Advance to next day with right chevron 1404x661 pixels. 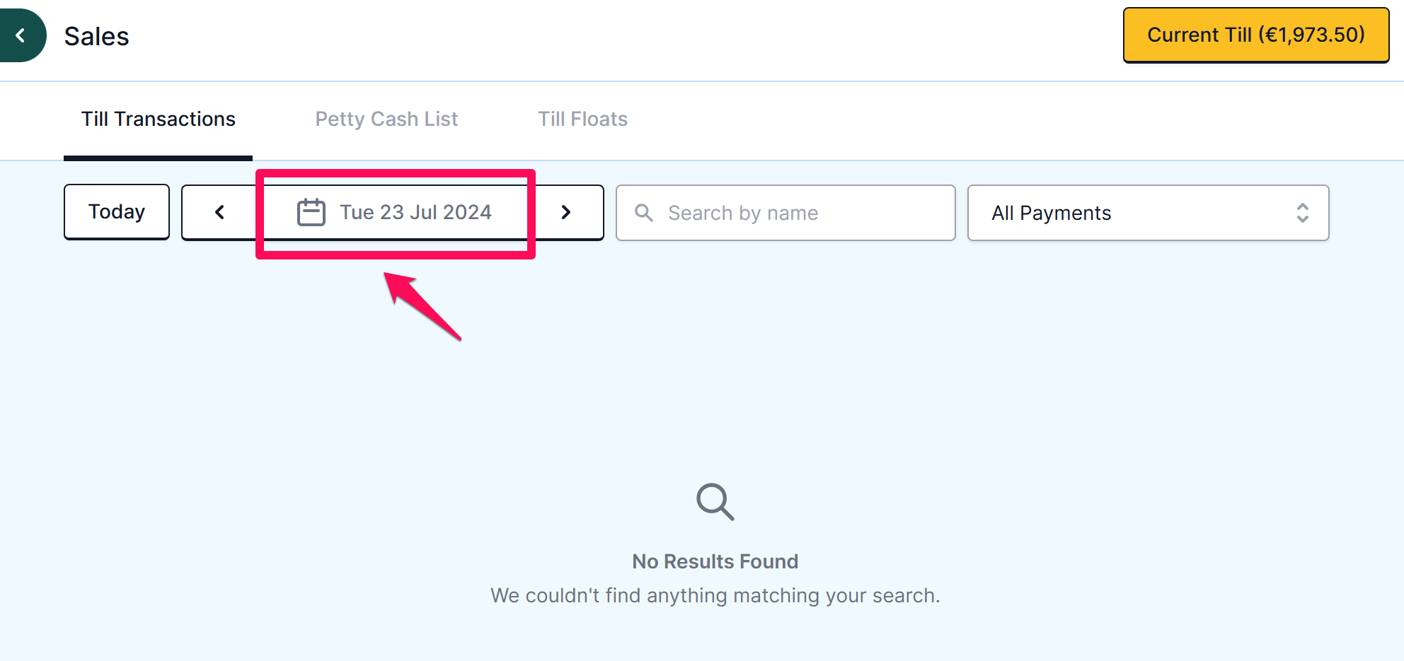[x=566, y=212]
